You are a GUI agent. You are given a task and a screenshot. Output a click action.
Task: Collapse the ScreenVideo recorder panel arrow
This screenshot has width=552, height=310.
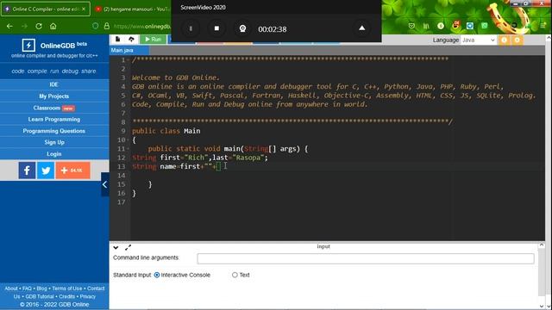pyautogui.click(x=361, y=28)
